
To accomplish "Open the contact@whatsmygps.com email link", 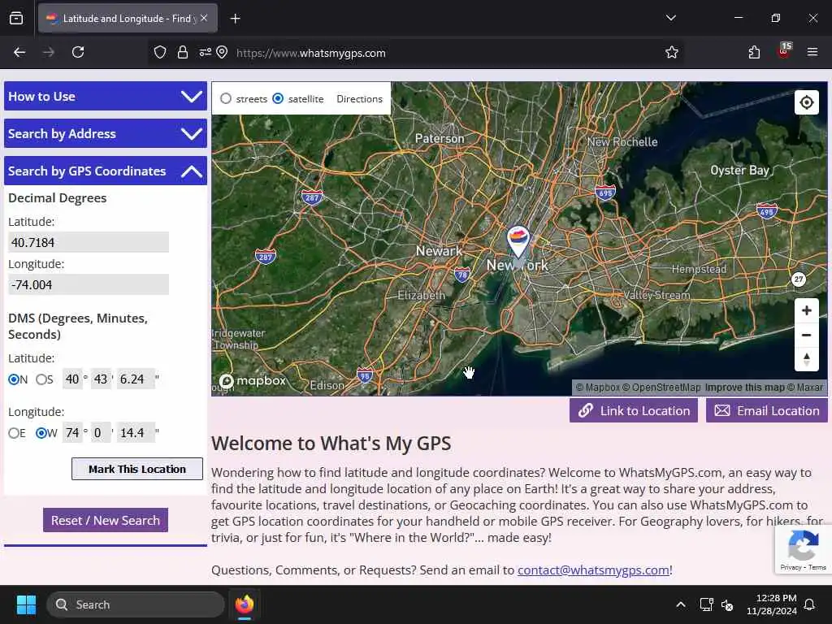I will (592, 570).
